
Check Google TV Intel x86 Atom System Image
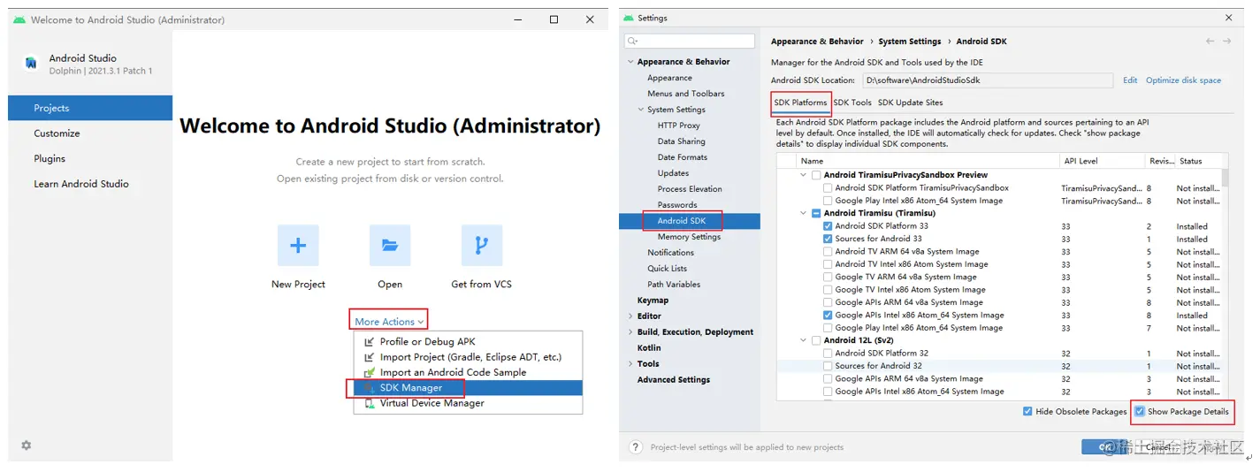[828, 290]
